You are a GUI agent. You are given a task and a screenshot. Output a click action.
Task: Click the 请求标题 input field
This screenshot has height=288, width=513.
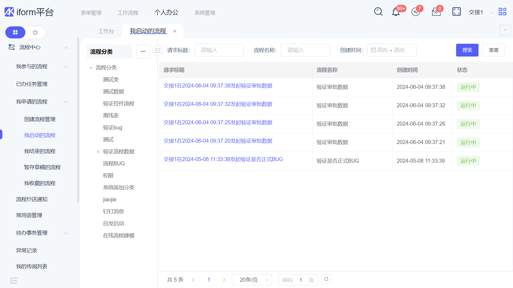(219, 50)
